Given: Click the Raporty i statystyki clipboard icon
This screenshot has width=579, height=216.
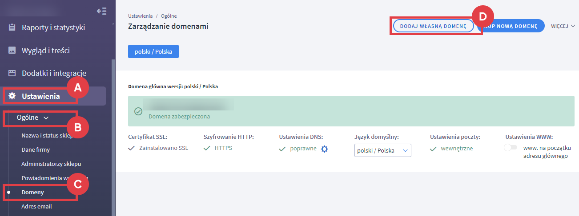Looking at the screenshot, I should tap(12, 27).
